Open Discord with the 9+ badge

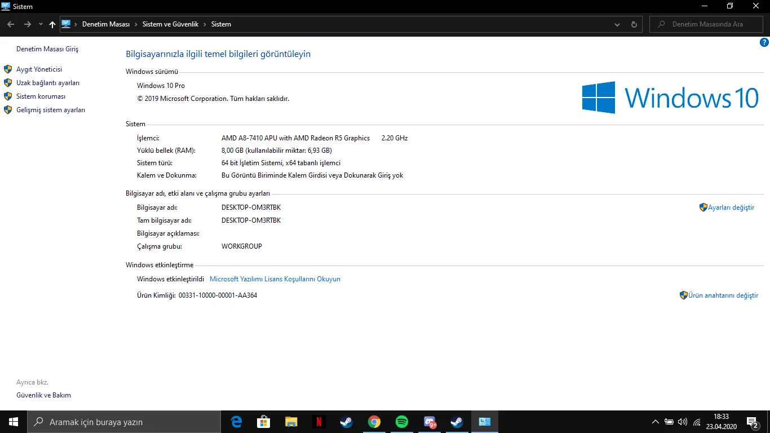(430, 422)
